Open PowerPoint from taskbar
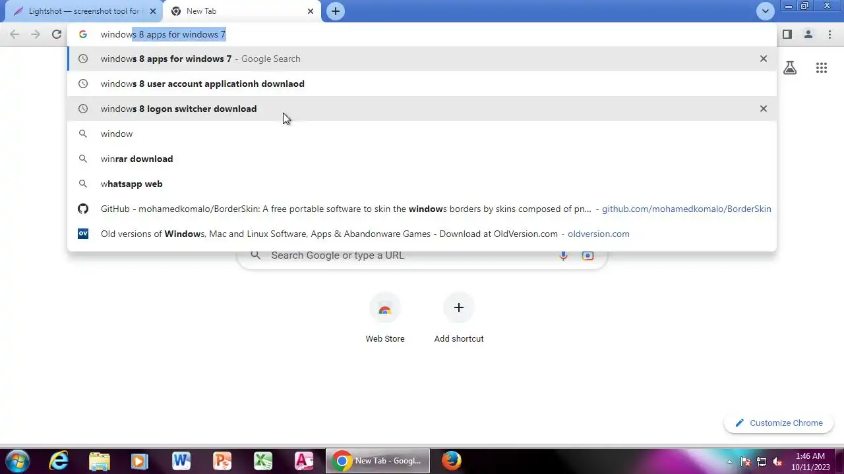Screen dimensions: 844x474 pyautogui.click(x=222, y=461)
